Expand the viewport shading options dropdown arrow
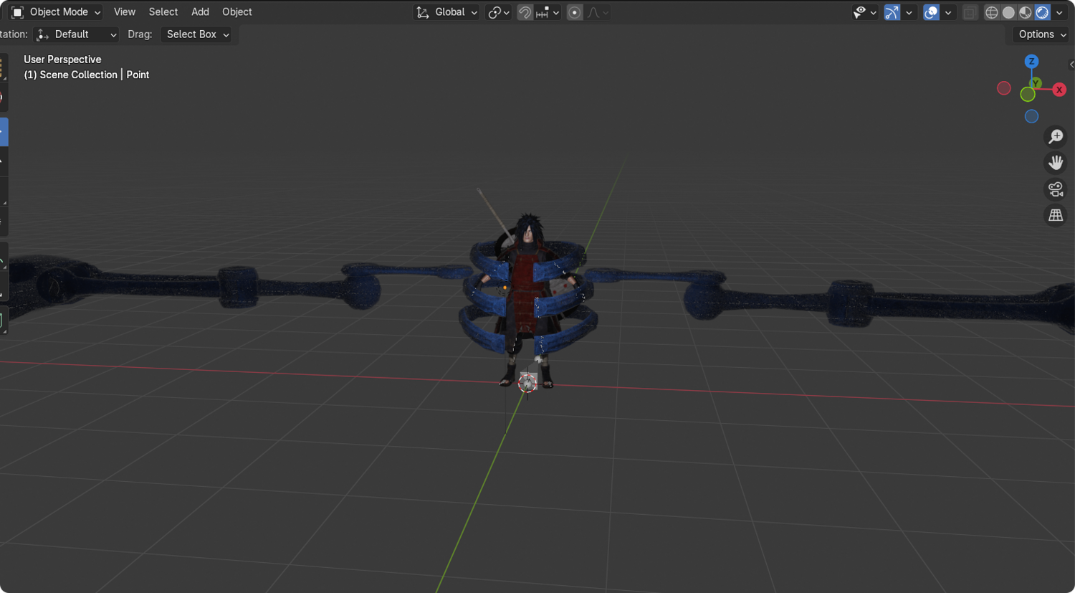Image resolution: width=1075 pixels, height=593 pixels. click(x=1059, y=12)
